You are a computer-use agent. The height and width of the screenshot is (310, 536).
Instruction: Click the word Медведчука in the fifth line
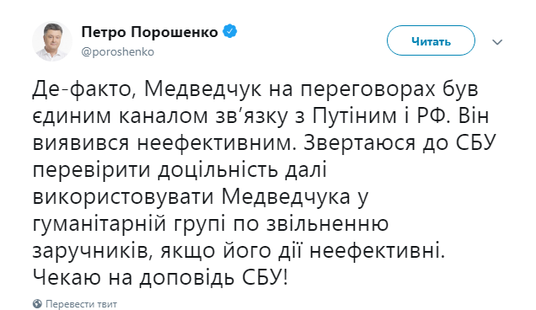(287, 198)
